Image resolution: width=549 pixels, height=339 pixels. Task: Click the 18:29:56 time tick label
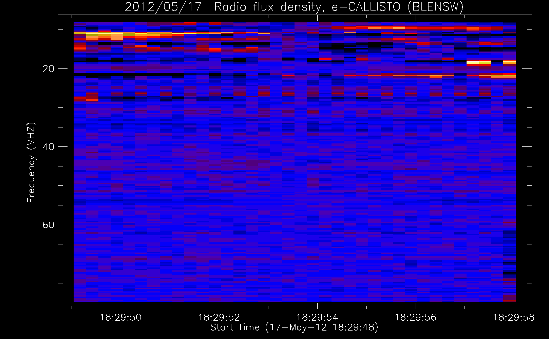click(416, 318)
